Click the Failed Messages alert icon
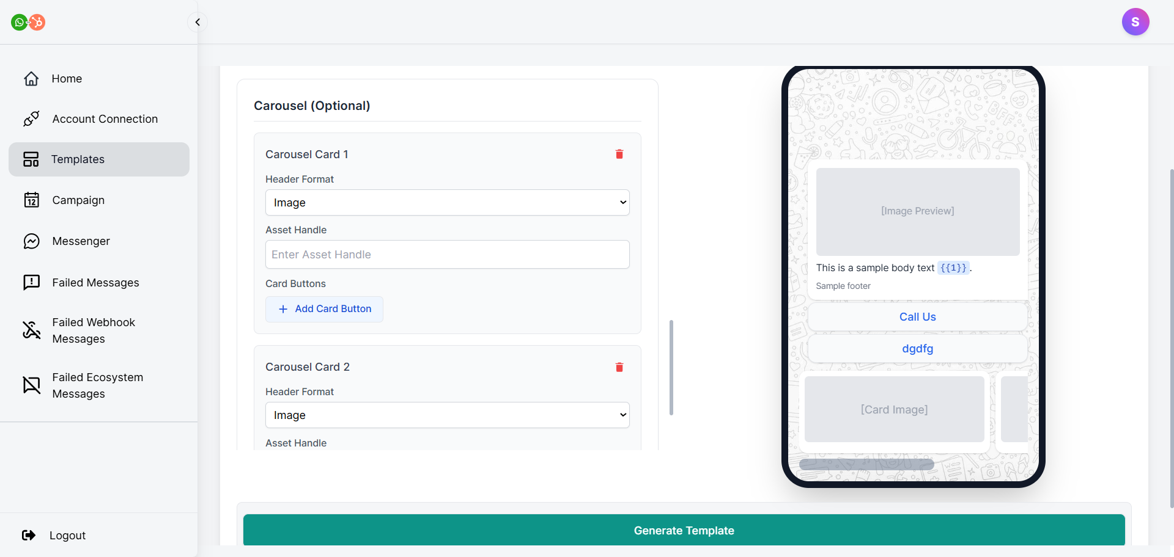This screenshot has width=1174, height=557. click(31, 282)
